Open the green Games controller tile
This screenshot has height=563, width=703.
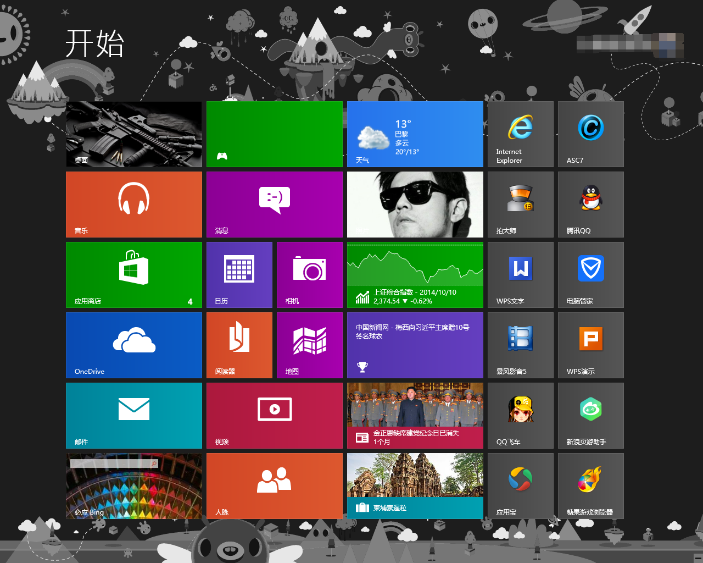pos(275,134)
